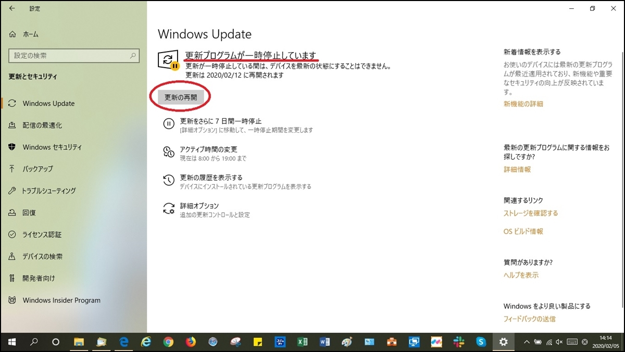Click the clock icon beside アクティブ時間の変更

pyautogui.click(x=169, y=152)
